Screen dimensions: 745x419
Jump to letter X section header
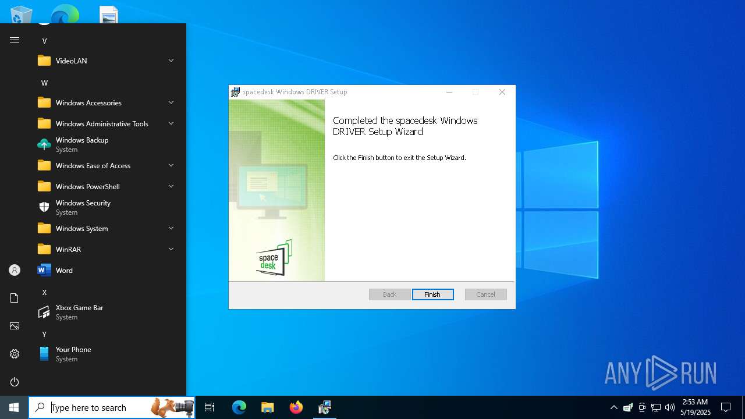point(44,292)
